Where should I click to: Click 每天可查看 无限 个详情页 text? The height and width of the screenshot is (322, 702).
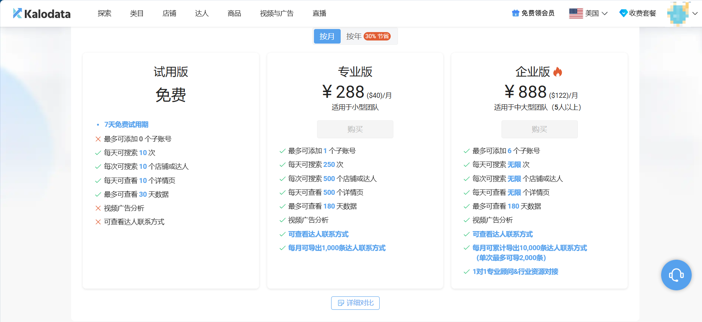pyautogui.click(x=511, y=193)
